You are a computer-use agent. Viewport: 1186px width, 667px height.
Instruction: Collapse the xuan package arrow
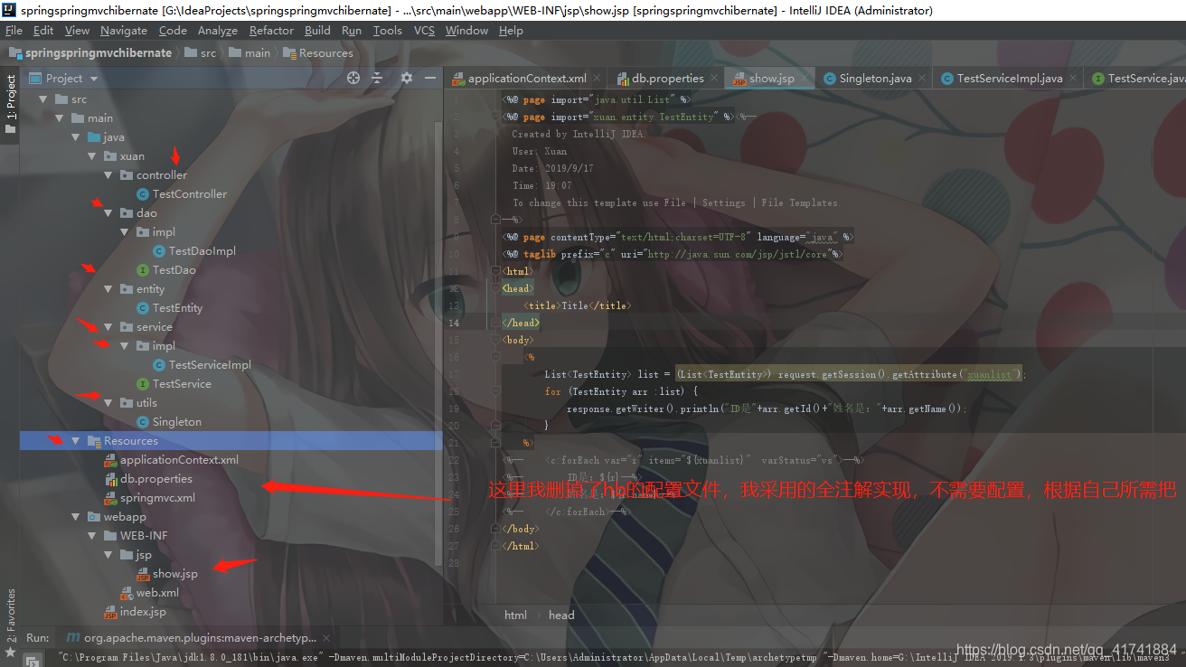(x=92, y=156)
